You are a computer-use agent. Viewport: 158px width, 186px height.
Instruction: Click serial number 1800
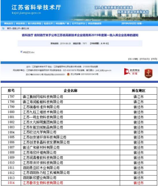pyautogui.click(x=11, y=112)
